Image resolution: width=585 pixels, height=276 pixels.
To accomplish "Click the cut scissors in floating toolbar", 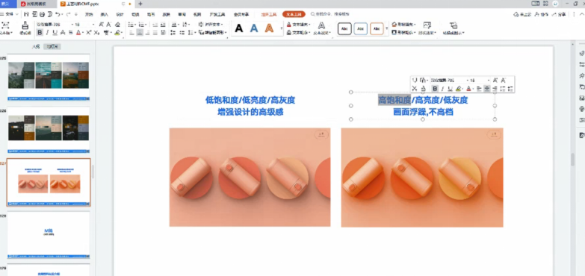I will [x=415, y=89].
